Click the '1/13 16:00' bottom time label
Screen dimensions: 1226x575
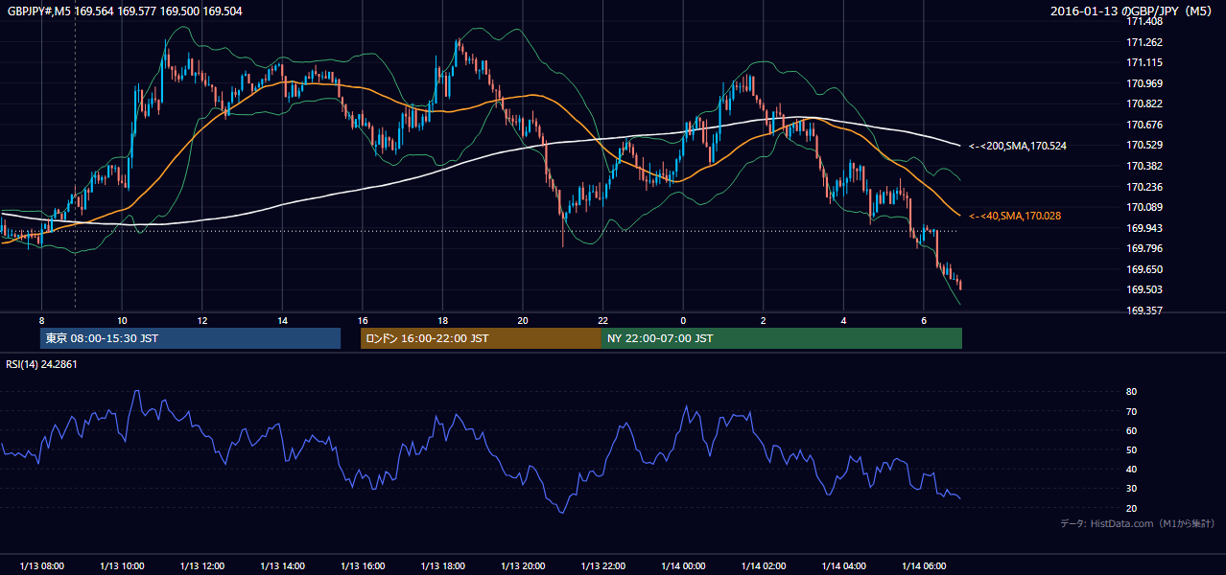point(363,566)
